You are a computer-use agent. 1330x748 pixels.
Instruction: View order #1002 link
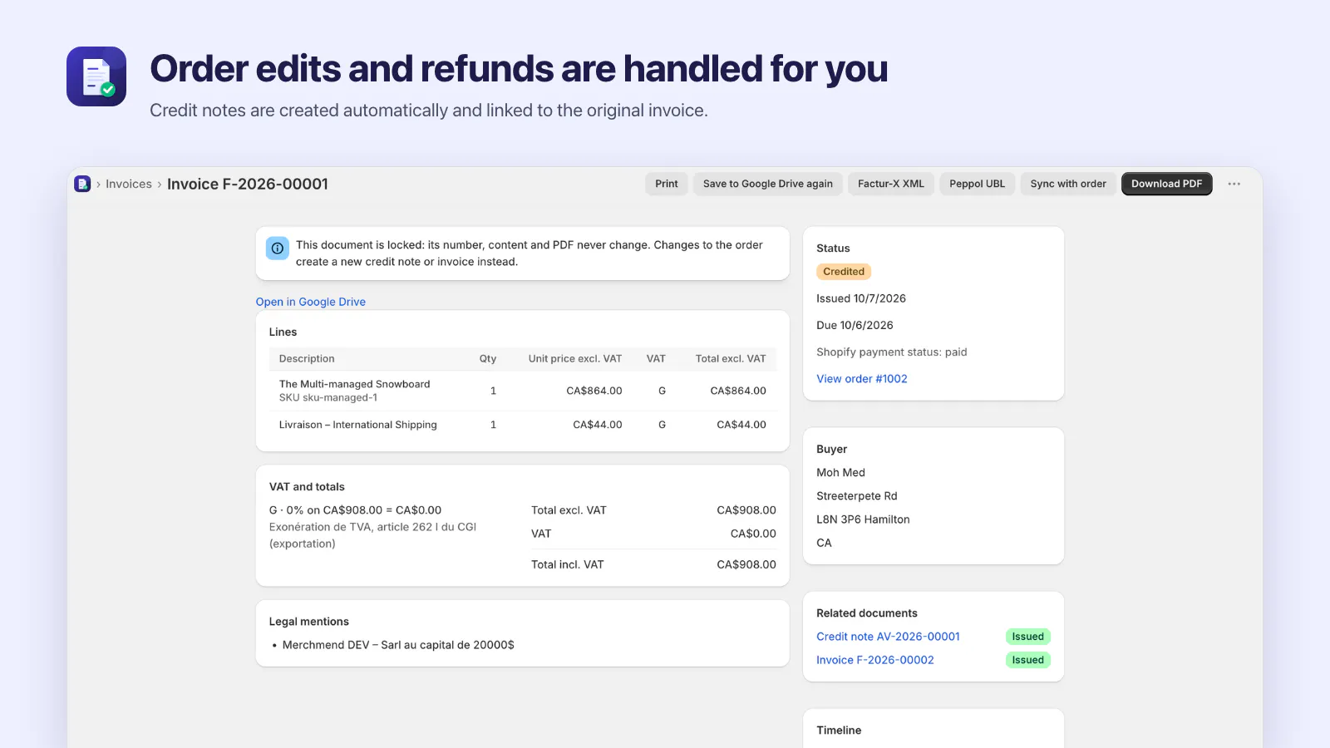(862, 378)
